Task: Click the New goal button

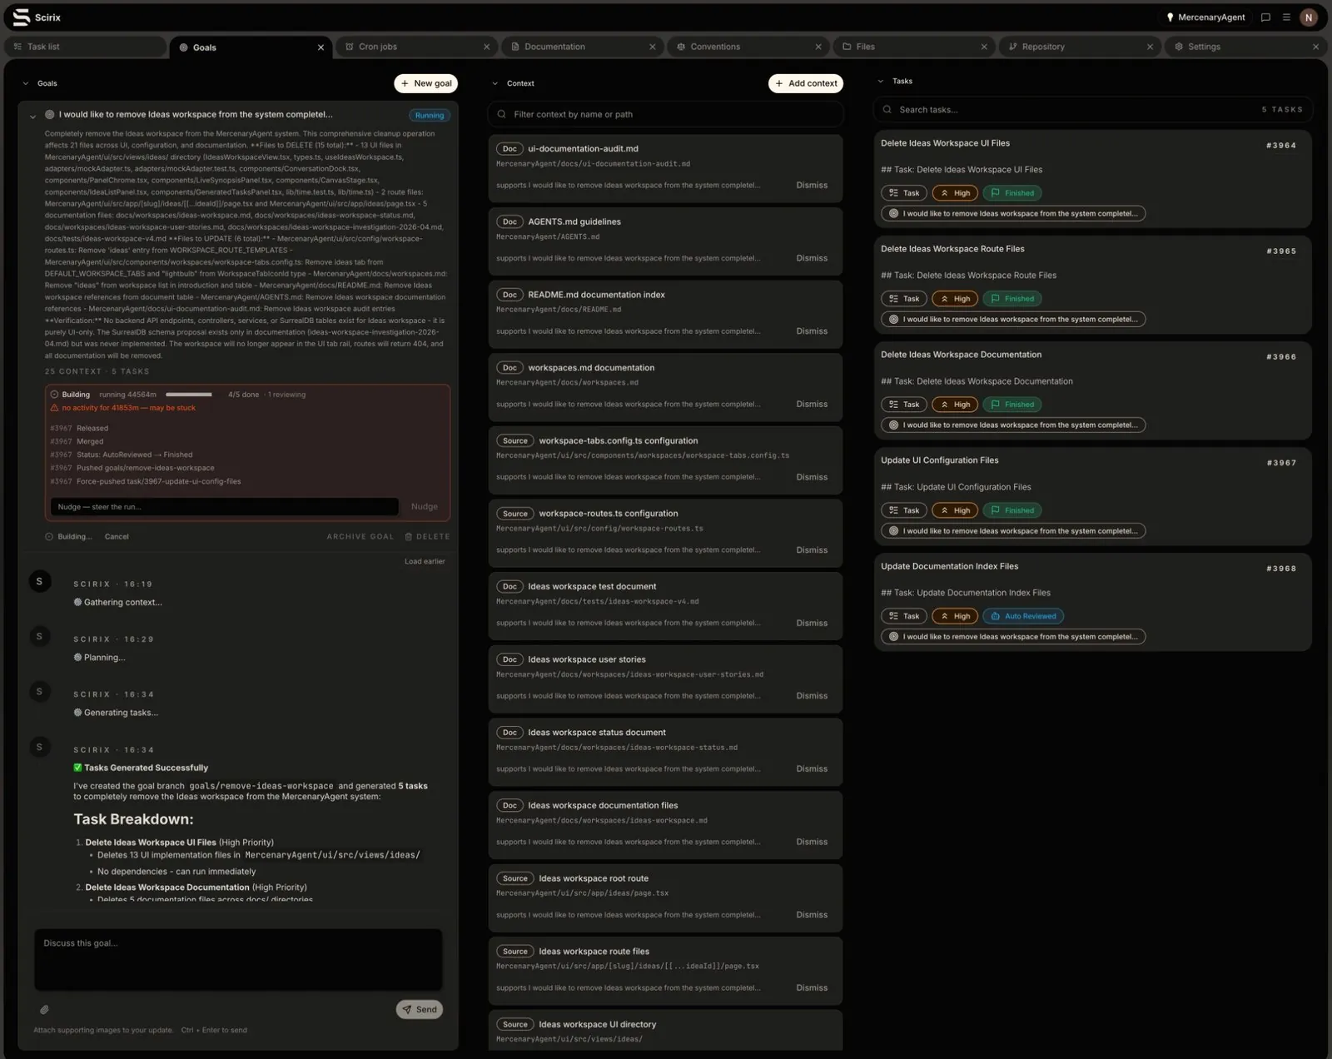Action: pyautogui.click(x=425, y=83)
